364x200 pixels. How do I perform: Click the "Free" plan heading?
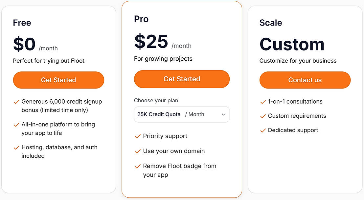22,23
